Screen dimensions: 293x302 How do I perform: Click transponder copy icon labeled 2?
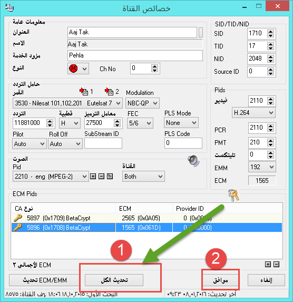click(109, 91)
